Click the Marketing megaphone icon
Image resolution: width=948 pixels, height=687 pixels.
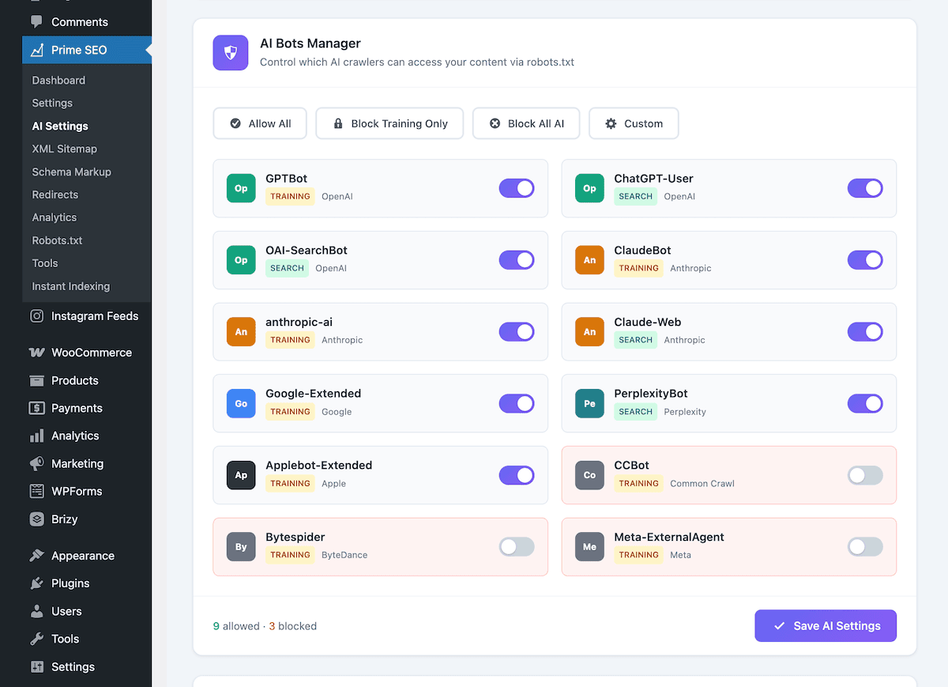pyautogui.click(x=36, y=463)
